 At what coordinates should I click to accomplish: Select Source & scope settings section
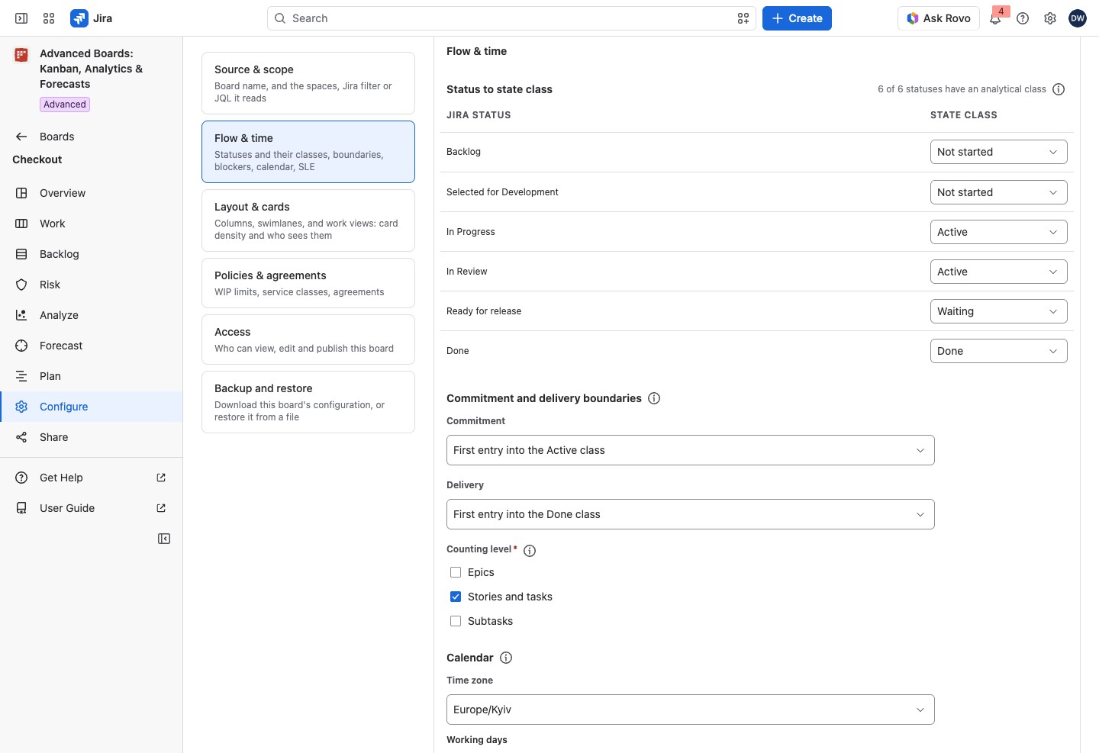308,83
